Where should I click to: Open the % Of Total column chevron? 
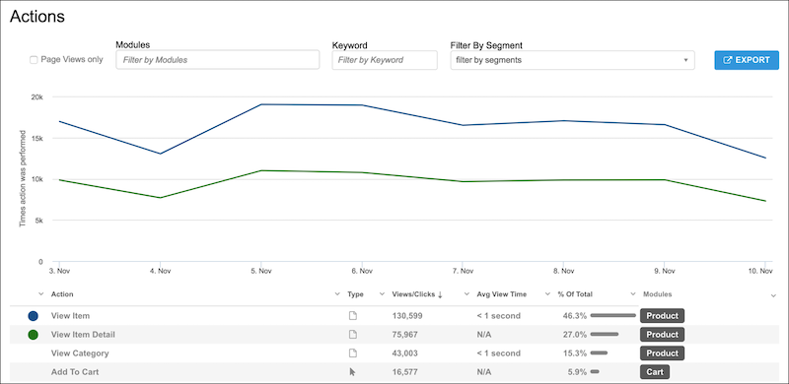click(548, 294)
